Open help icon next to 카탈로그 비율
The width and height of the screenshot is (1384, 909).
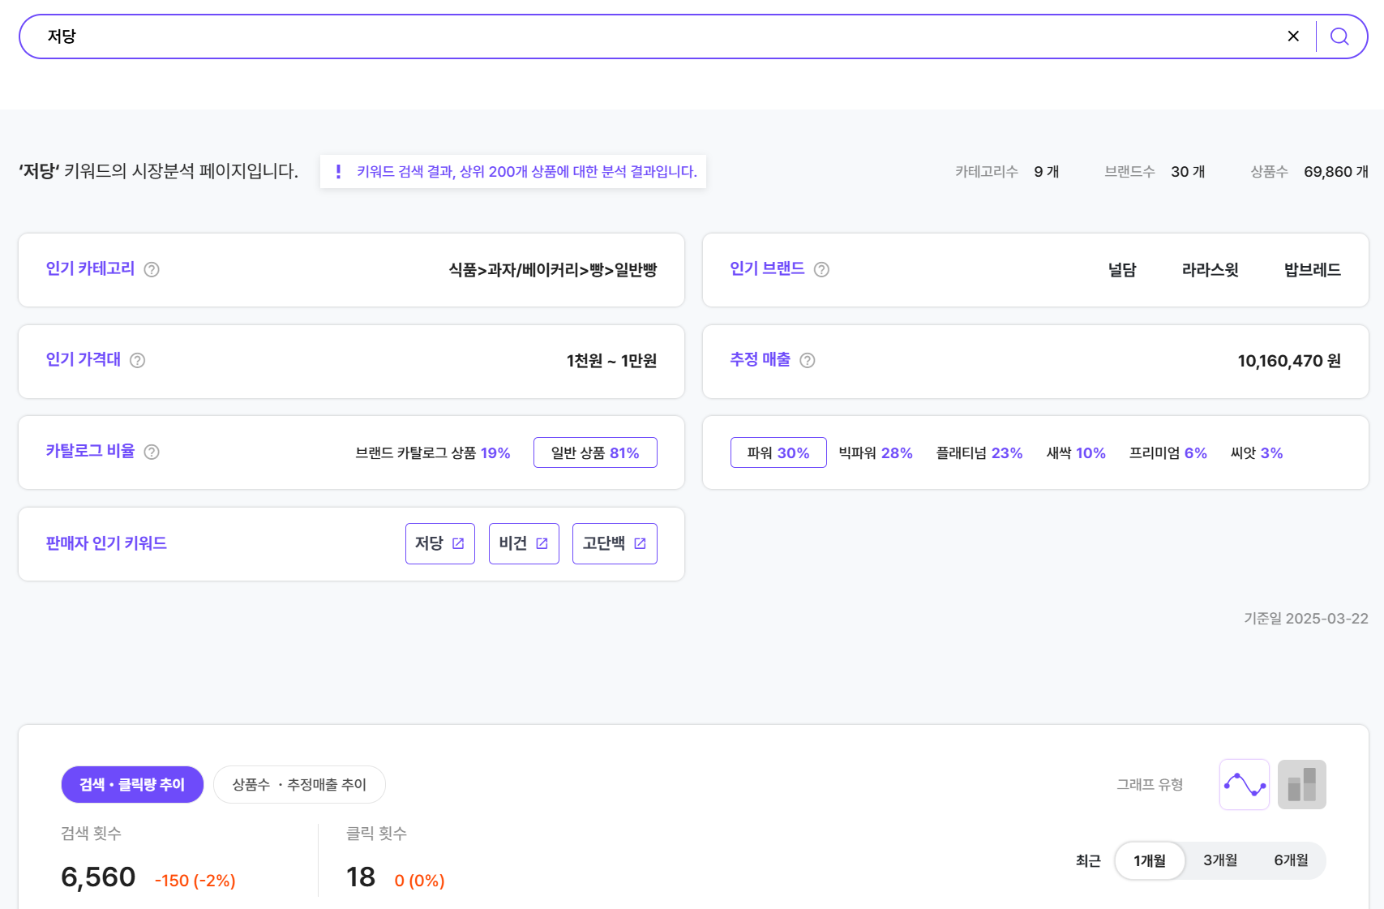click(152, 452)
